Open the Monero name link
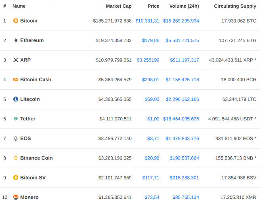This screenshot has height=202, width=260. pos(29,197)
